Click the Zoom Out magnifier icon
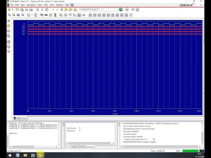The height and width of the screenshot is (158, 211). coord(14,15)
